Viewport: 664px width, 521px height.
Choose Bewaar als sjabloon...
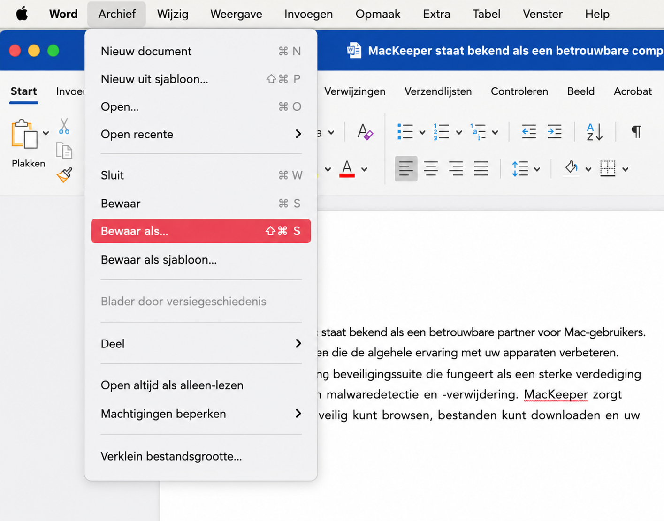pyautogui.click(x=201, y=260)
